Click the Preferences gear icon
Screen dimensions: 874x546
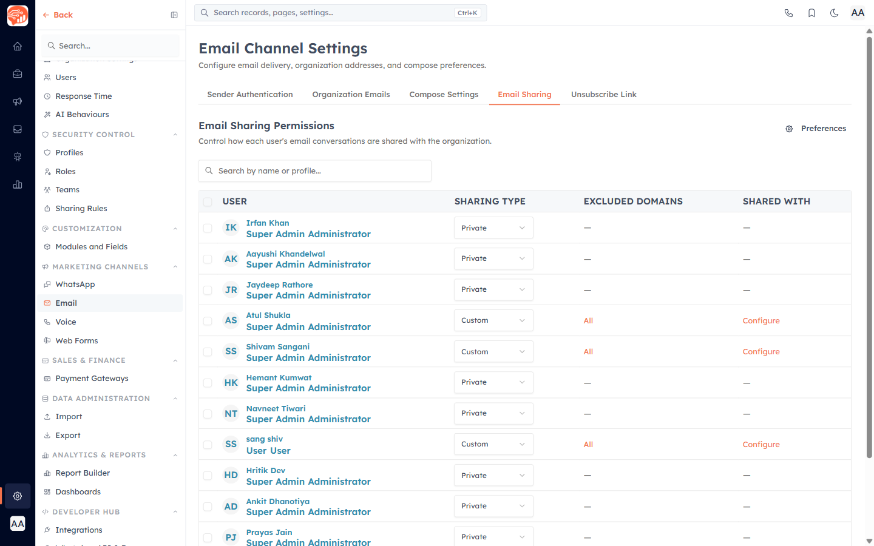(789, 129)
